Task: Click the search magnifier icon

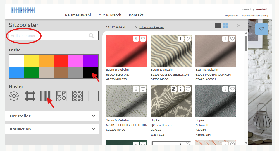Action: click(92, 36)
